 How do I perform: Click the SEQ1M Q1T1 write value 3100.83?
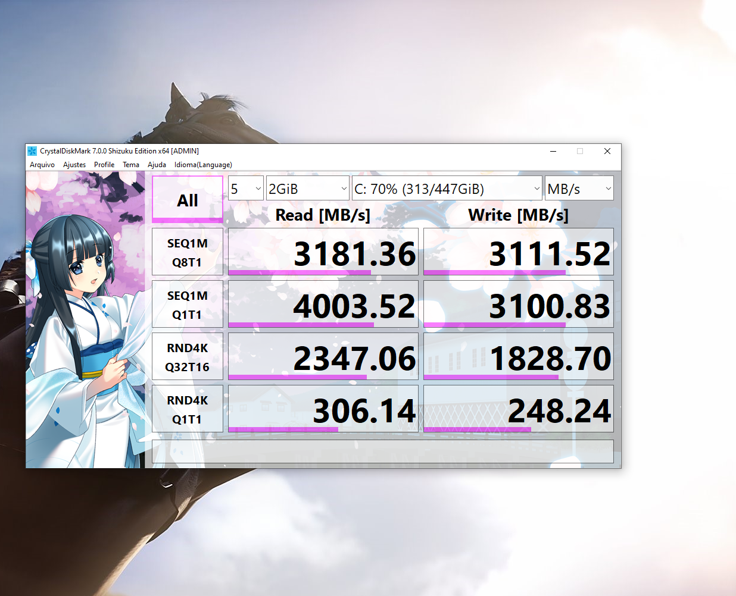click(x=519, y=304)
